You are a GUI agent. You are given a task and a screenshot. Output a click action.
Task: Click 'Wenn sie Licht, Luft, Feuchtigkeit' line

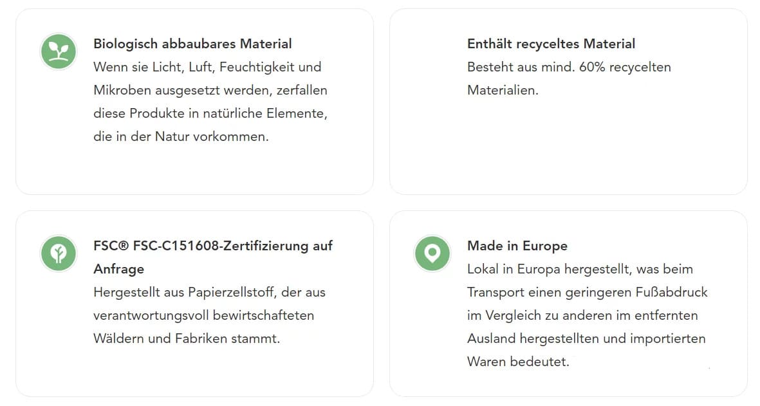(x=207, y=67)
